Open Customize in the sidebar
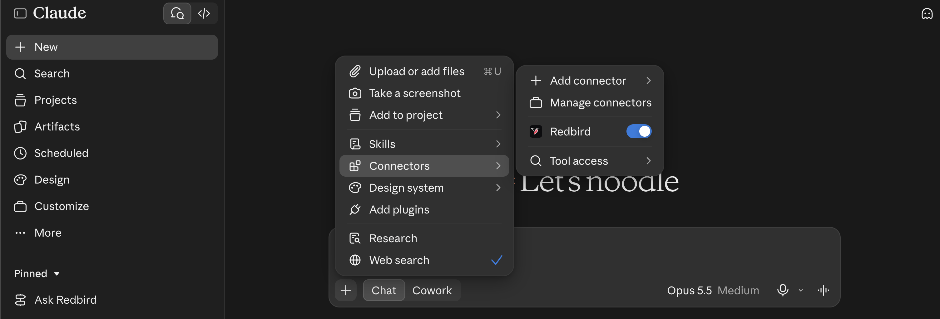Viewport: 940px width, 319px height. coord(112,206)
